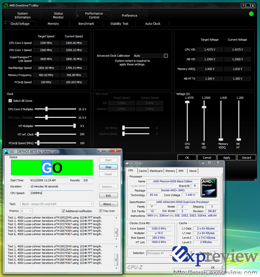Toggle the Select All Cores checkbox
Screen dimensions: 260x277
tap(10, 101)
